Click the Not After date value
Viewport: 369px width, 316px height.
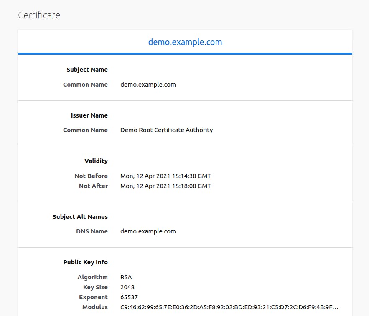pyautogui.click(x=165, y=186)
